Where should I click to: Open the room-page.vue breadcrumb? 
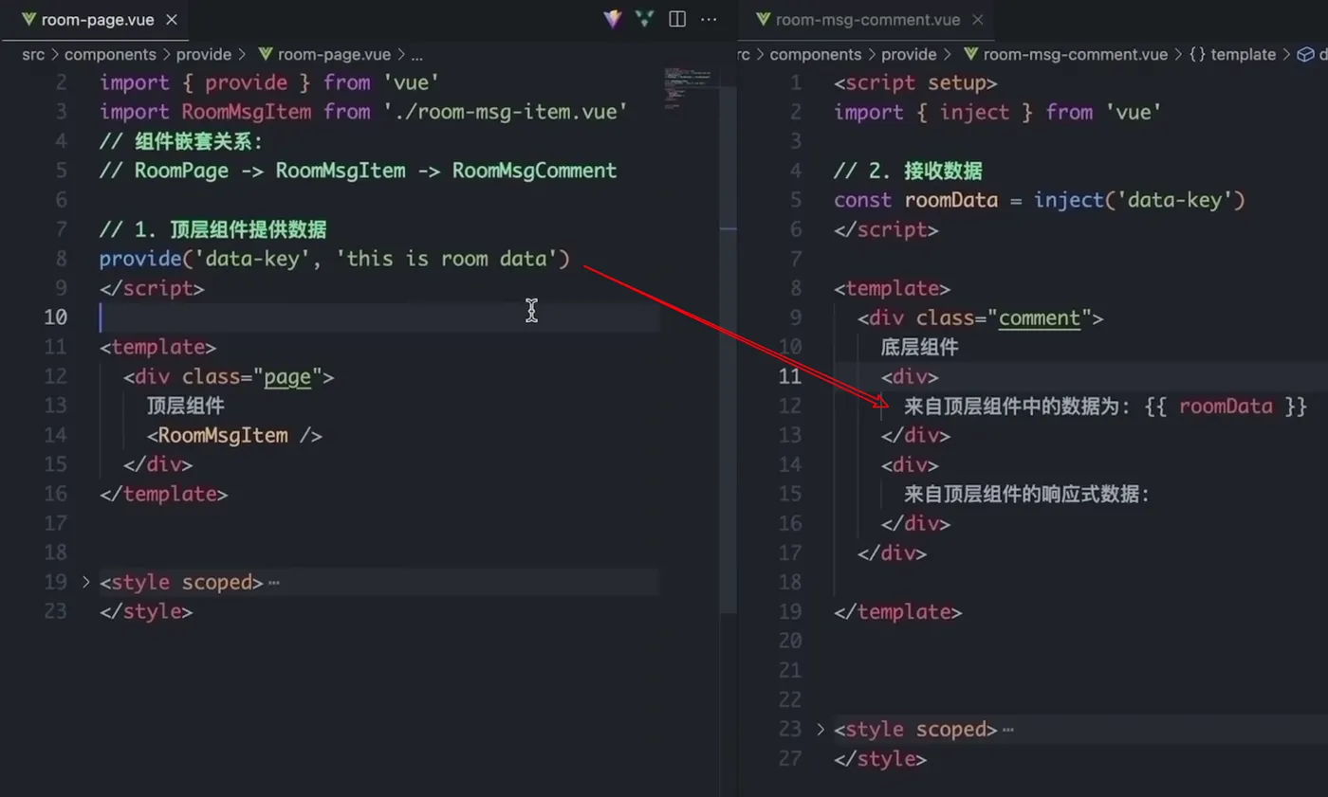coord(334,55)
